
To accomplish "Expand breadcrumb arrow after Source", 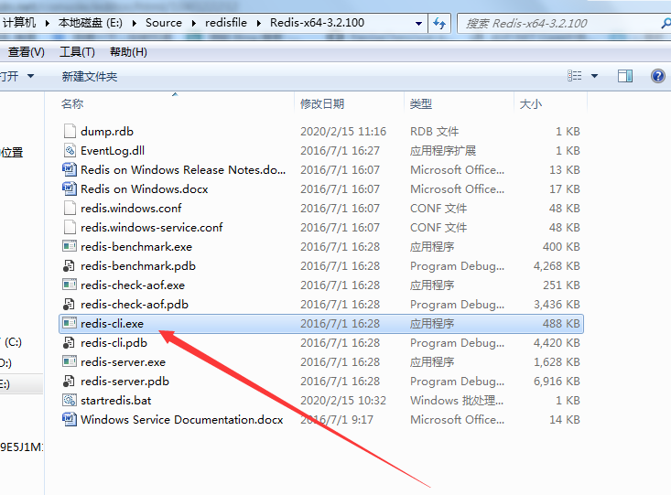I will 194,23.
